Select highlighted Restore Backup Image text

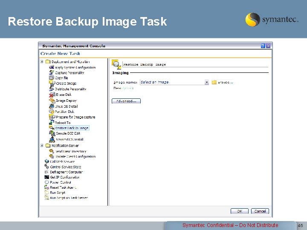(72, 128)
